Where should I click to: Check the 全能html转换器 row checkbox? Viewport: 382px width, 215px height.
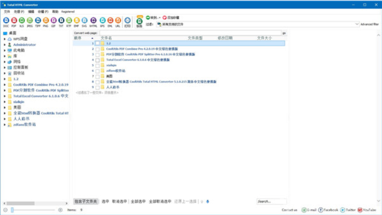[97, 82]
